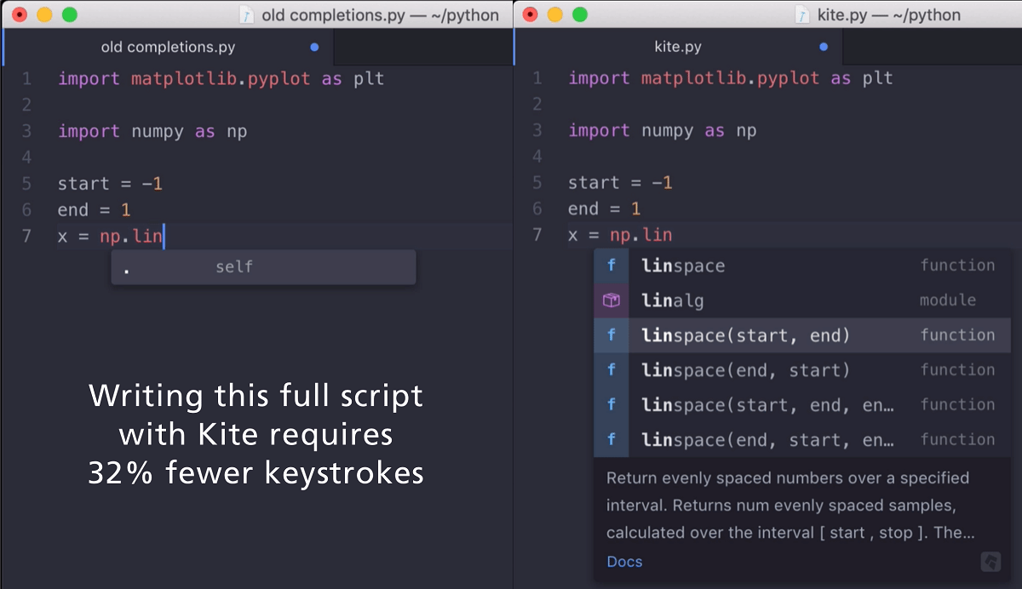Select the plain linspace function completion
1022x589 pixels.
(x=802, y=266)
